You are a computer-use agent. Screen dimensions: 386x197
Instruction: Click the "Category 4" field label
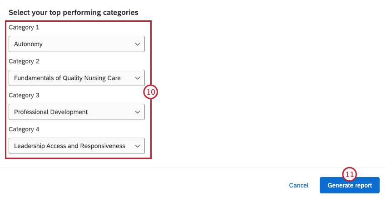tap(24, 129)
